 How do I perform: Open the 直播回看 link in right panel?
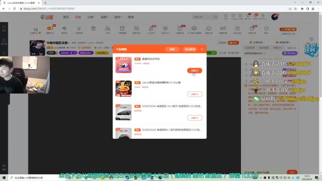pyautogui.click(x=283, y=42)
